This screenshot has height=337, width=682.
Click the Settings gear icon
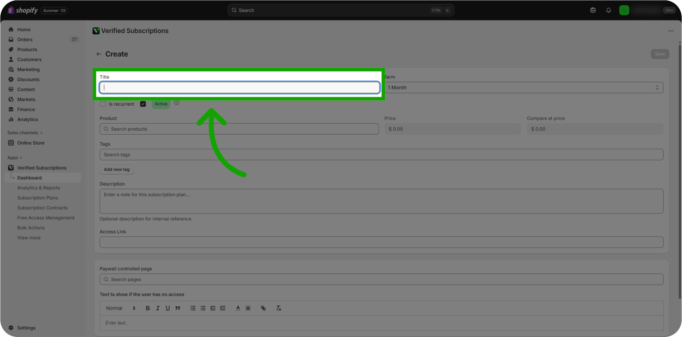11,328
